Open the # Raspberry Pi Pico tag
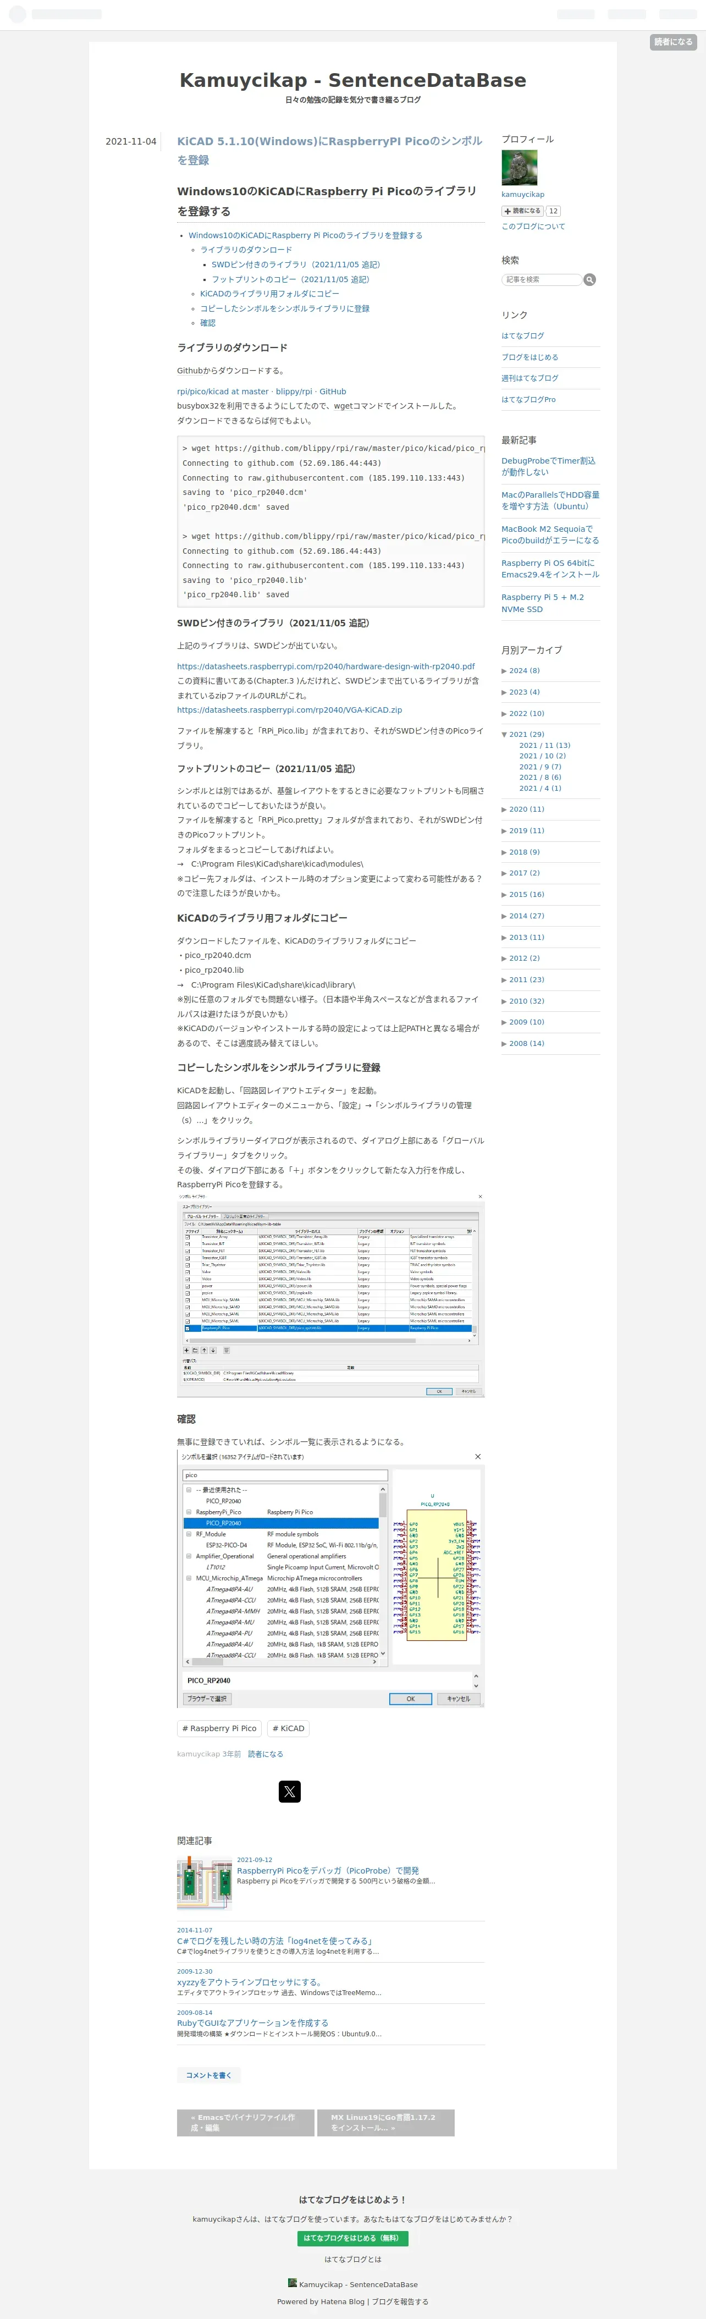 point(220,1728)
